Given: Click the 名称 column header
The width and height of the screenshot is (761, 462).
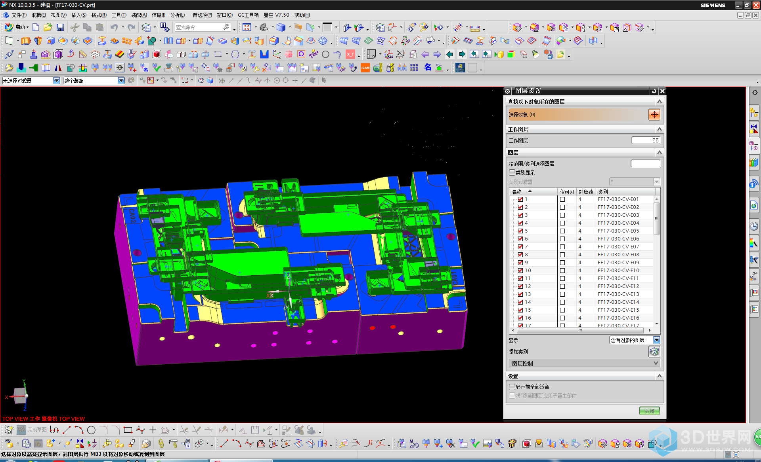Looking at the screenshot, I should pyautogui.click(x=534, y=192).
